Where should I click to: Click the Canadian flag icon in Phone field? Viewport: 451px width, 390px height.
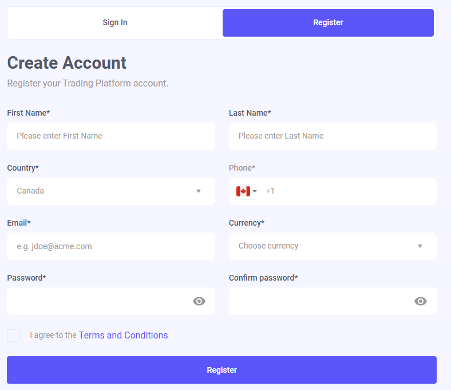coord(243,191)
